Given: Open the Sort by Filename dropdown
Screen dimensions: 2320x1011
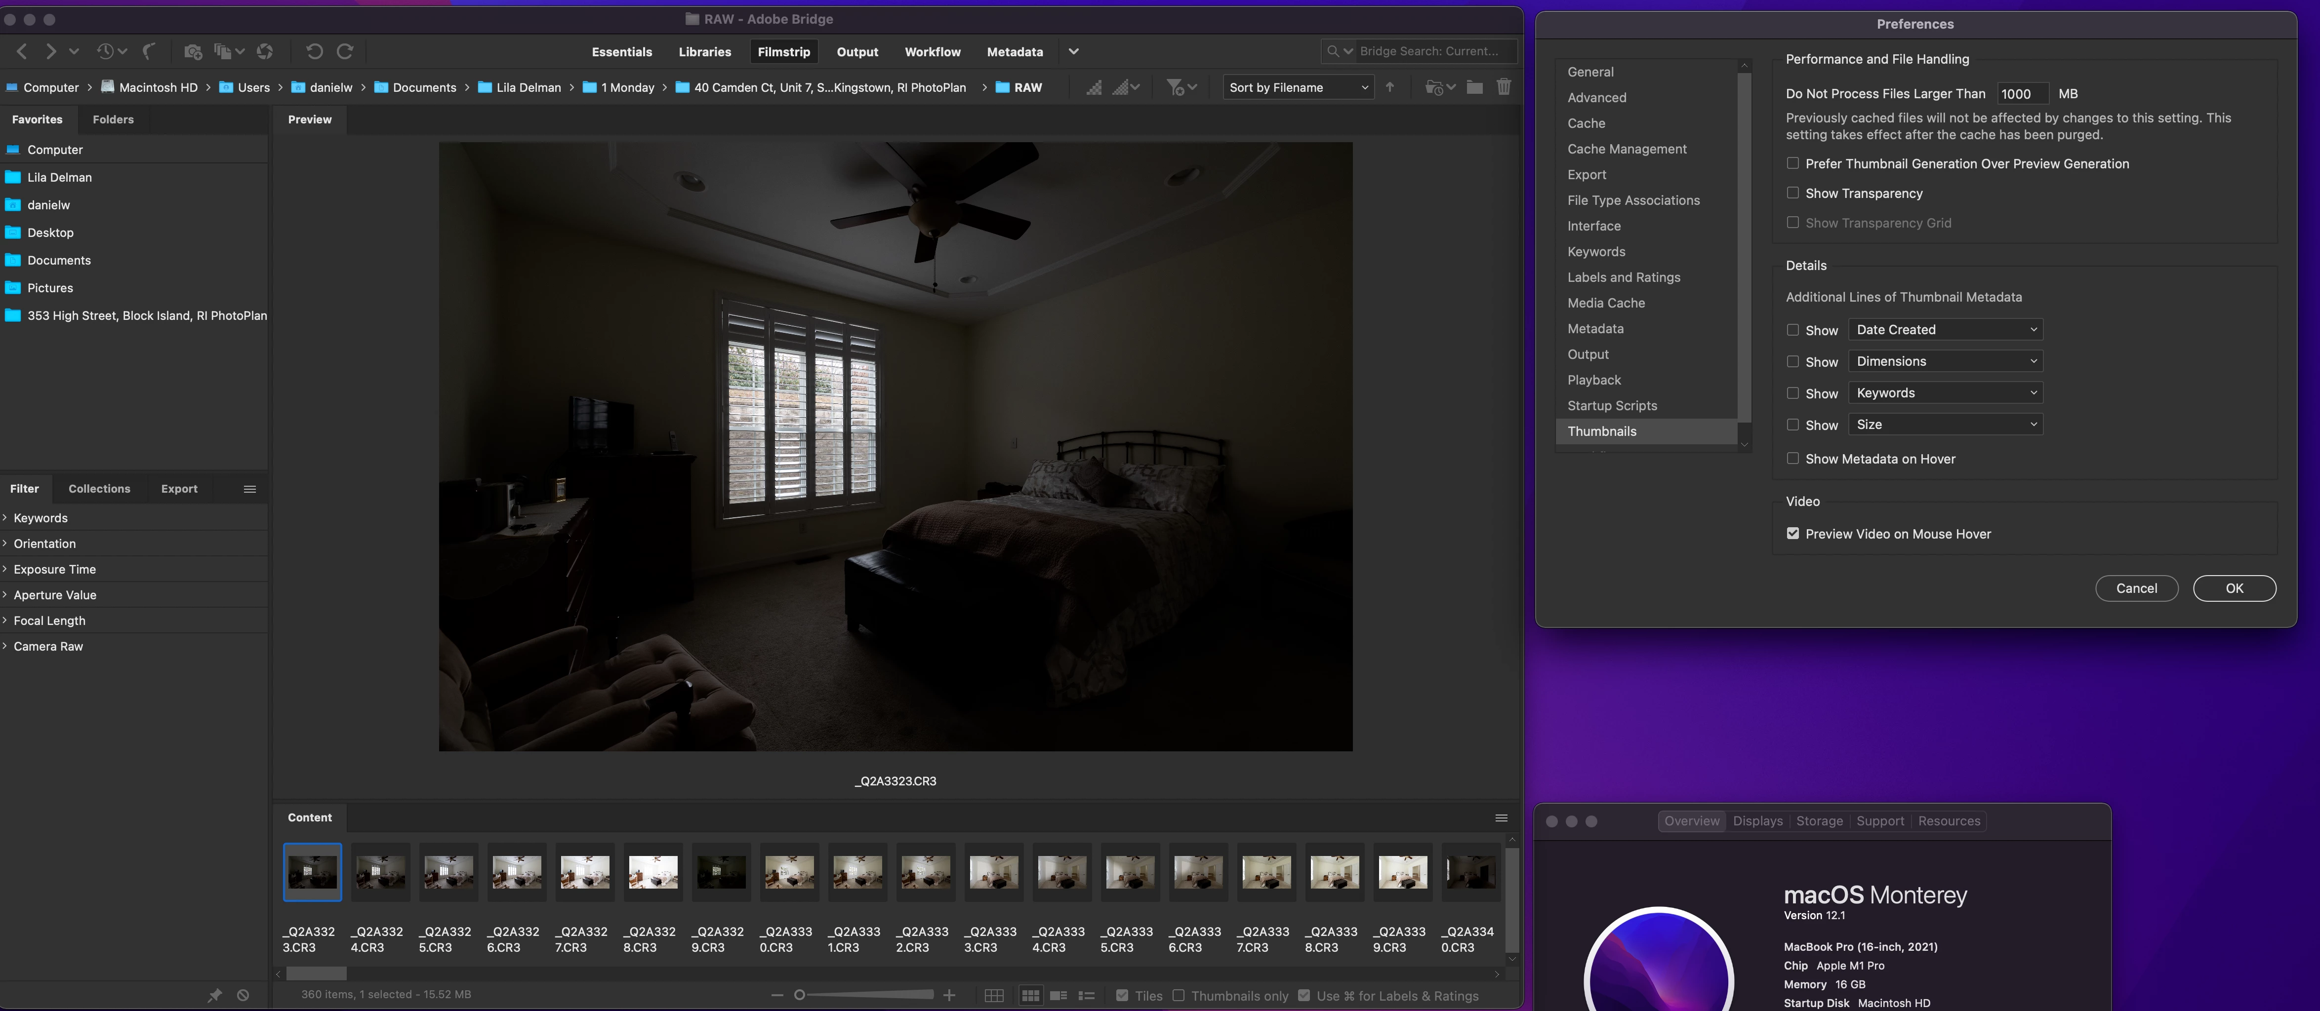Looking at the screenshot, I should click(1298, 87).
